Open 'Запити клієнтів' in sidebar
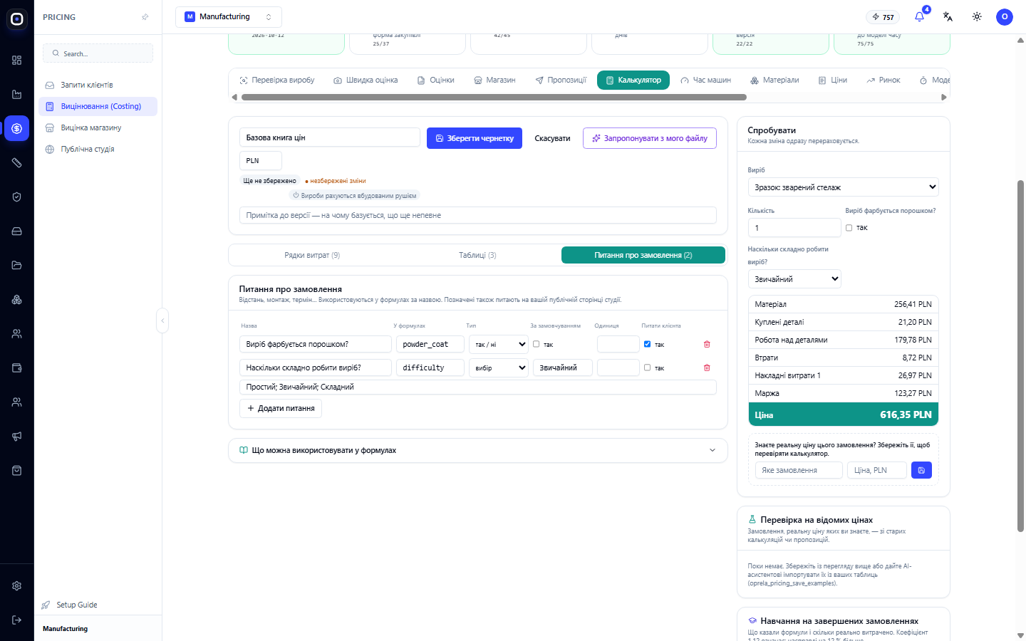The height and width of the screenshot is (641, 1026). click(x=98, y=85)
